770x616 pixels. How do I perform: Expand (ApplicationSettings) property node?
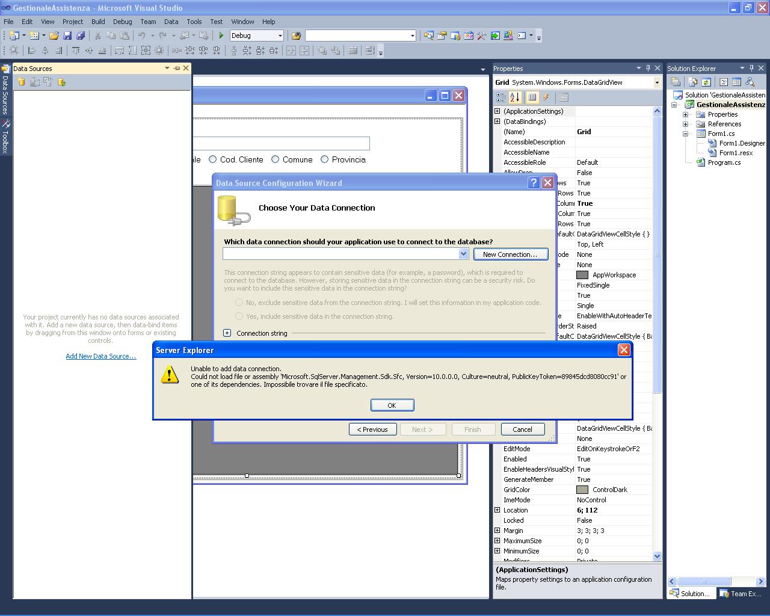pos(497,111)
